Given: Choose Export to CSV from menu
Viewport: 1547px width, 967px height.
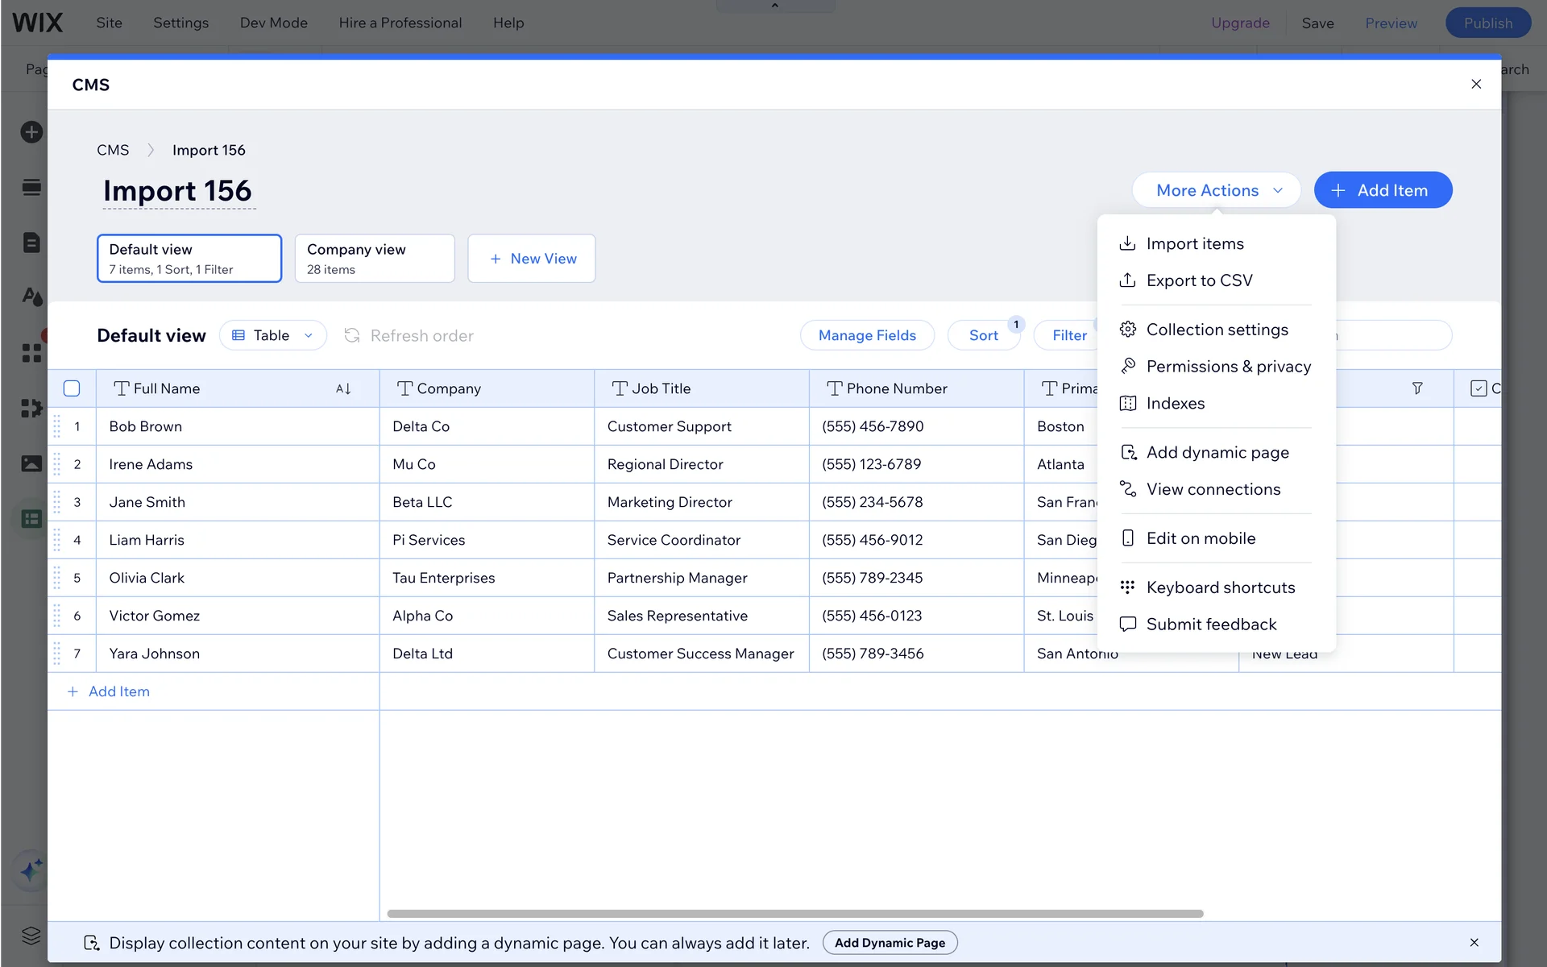Looking at the screenshot, I should tap(1199, 280).
